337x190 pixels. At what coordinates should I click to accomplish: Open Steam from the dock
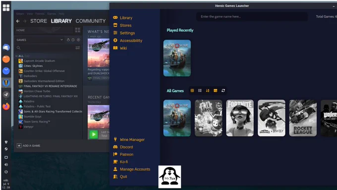(6, 94)
